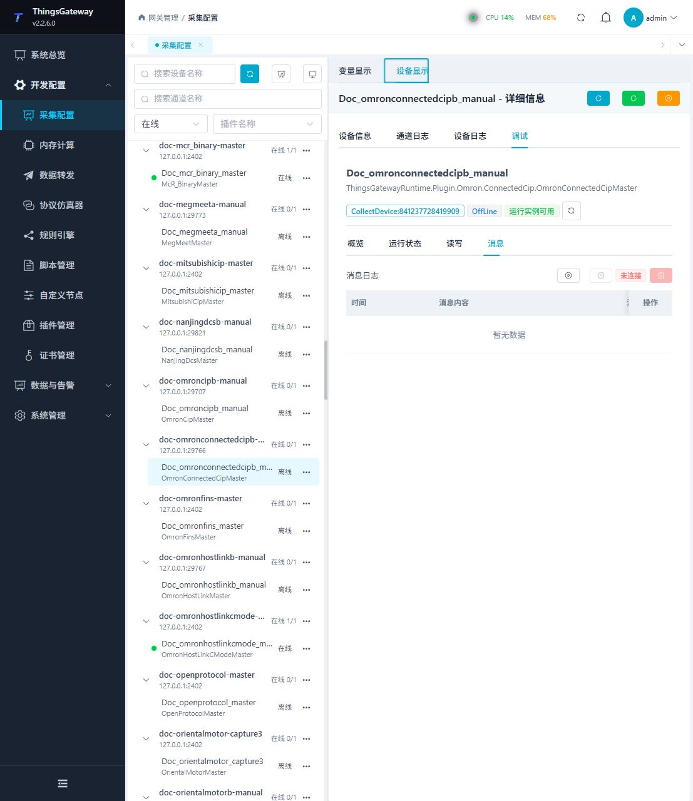Click the blue refresh button beside search
693x801 pixels.
(250, 74)
